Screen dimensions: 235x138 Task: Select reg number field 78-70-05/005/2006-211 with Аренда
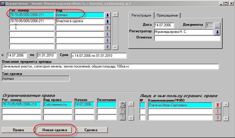pyautogui.click(x=32, y=15)
